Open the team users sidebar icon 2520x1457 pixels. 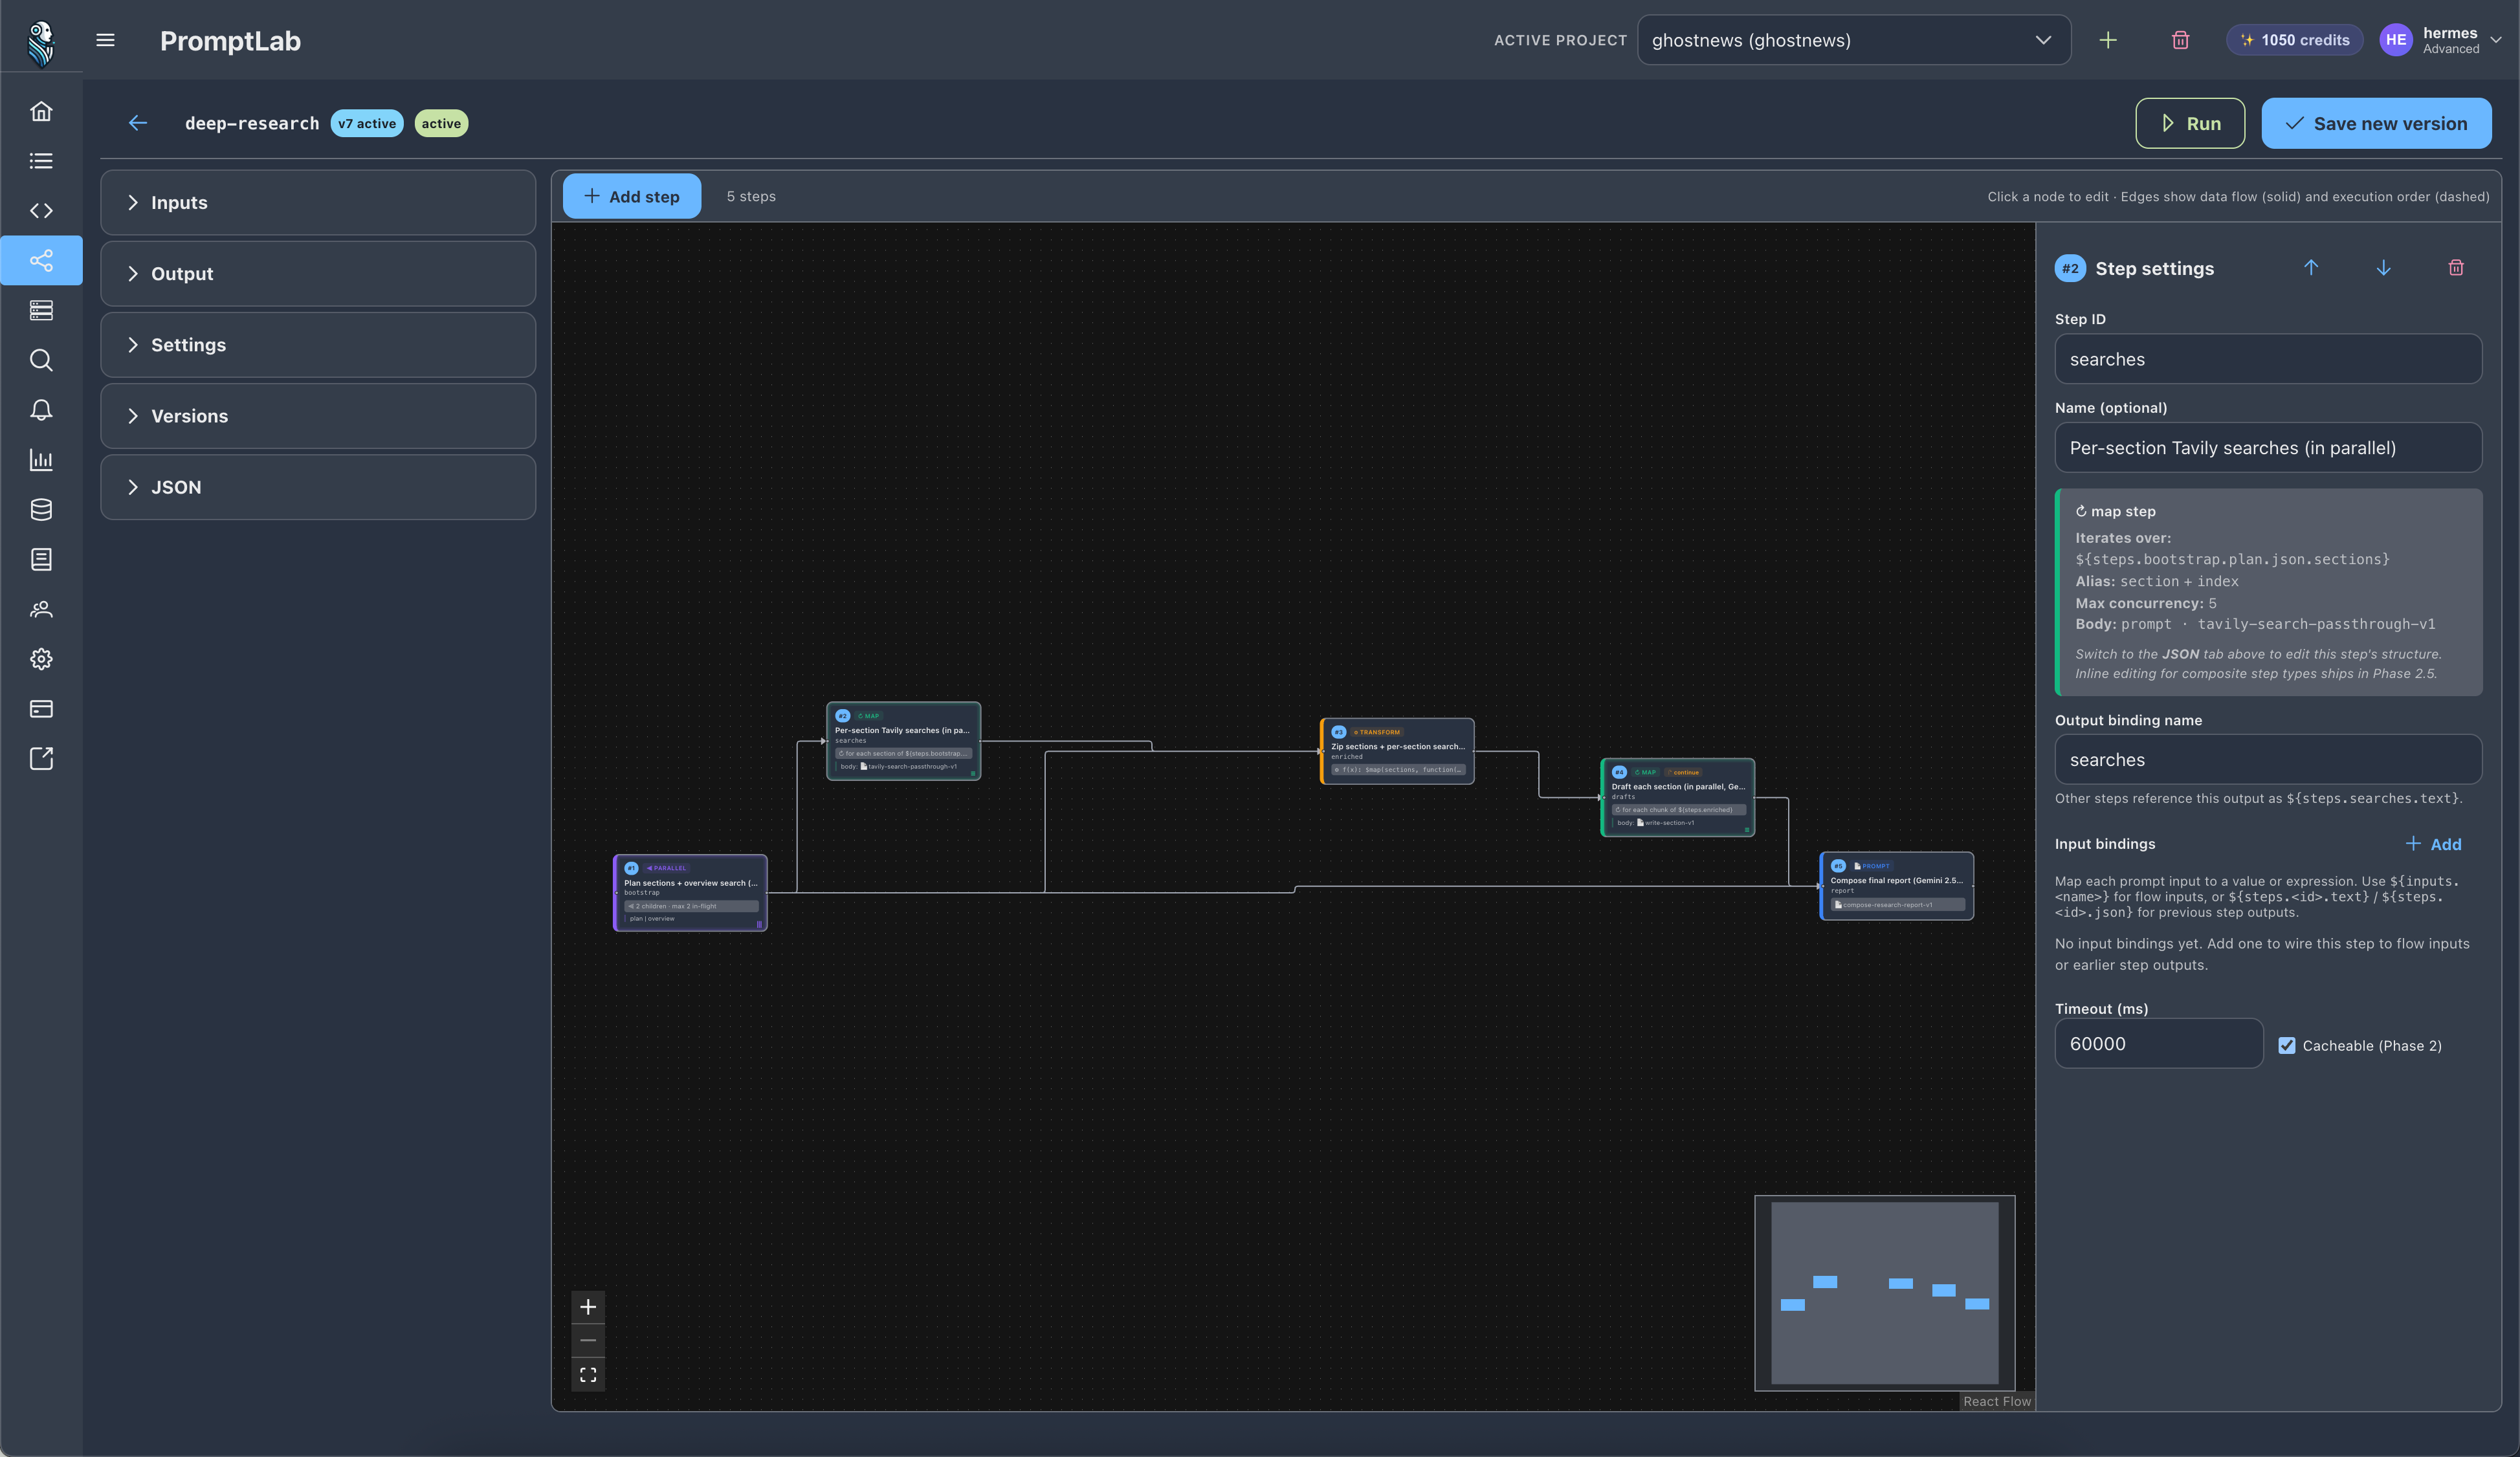(x=41, y=609)
